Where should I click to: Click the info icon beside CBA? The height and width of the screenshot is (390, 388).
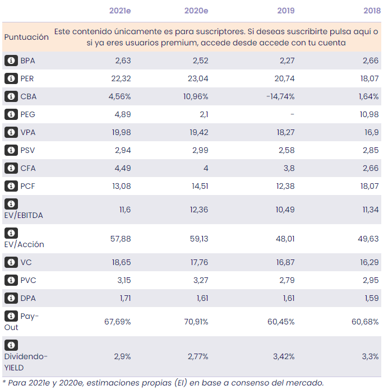pyautogui.click(x=11, y=97)
